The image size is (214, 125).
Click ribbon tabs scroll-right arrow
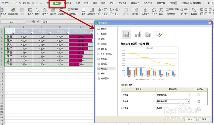(176, 3)
